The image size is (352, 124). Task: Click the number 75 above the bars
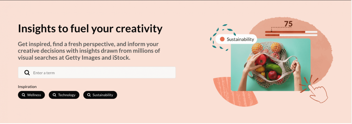click(288, 24)
